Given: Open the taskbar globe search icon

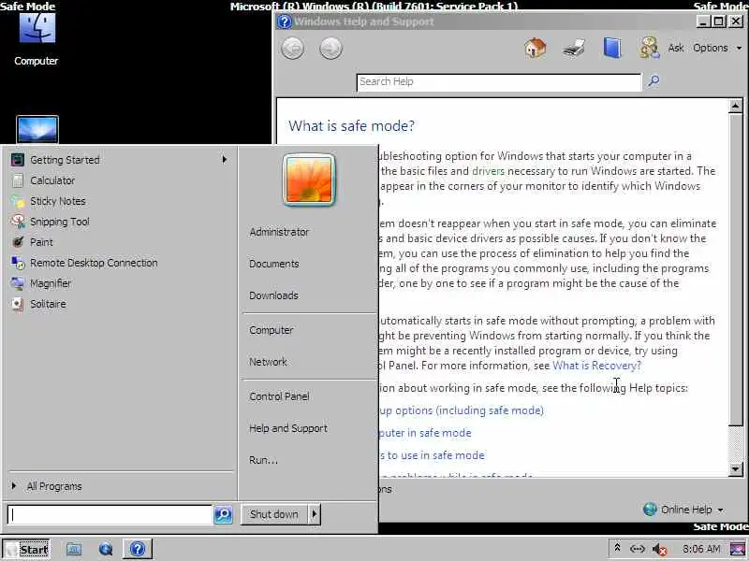Looking at the screenshot, I should coord(106,549).
